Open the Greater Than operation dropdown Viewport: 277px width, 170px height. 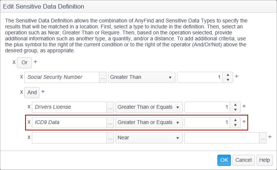(x=141, y=77)
